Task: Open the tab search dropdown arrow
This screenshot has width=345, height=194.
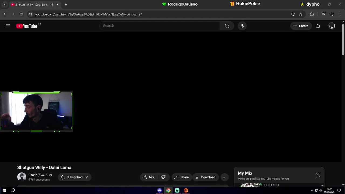Action: [5, 5]
